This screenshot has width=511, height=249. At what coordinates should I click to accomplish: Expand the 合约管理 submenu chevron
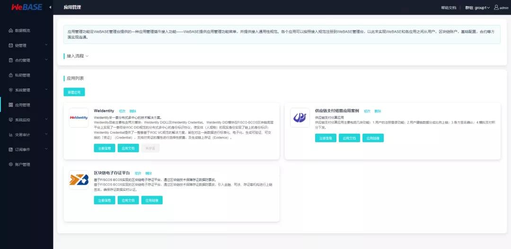[x=46, y=60]
